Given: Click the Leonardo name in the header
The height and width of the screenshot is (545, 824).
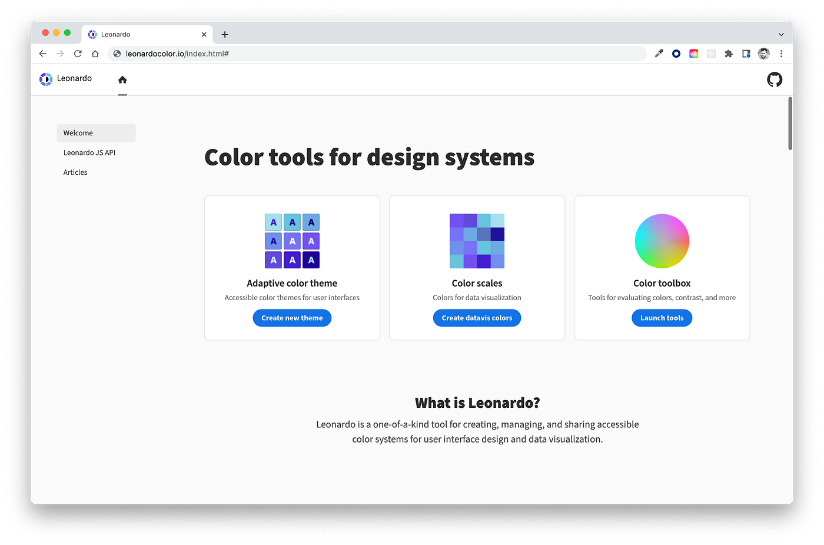Looking at the screenshot, I should pos(74,78).
